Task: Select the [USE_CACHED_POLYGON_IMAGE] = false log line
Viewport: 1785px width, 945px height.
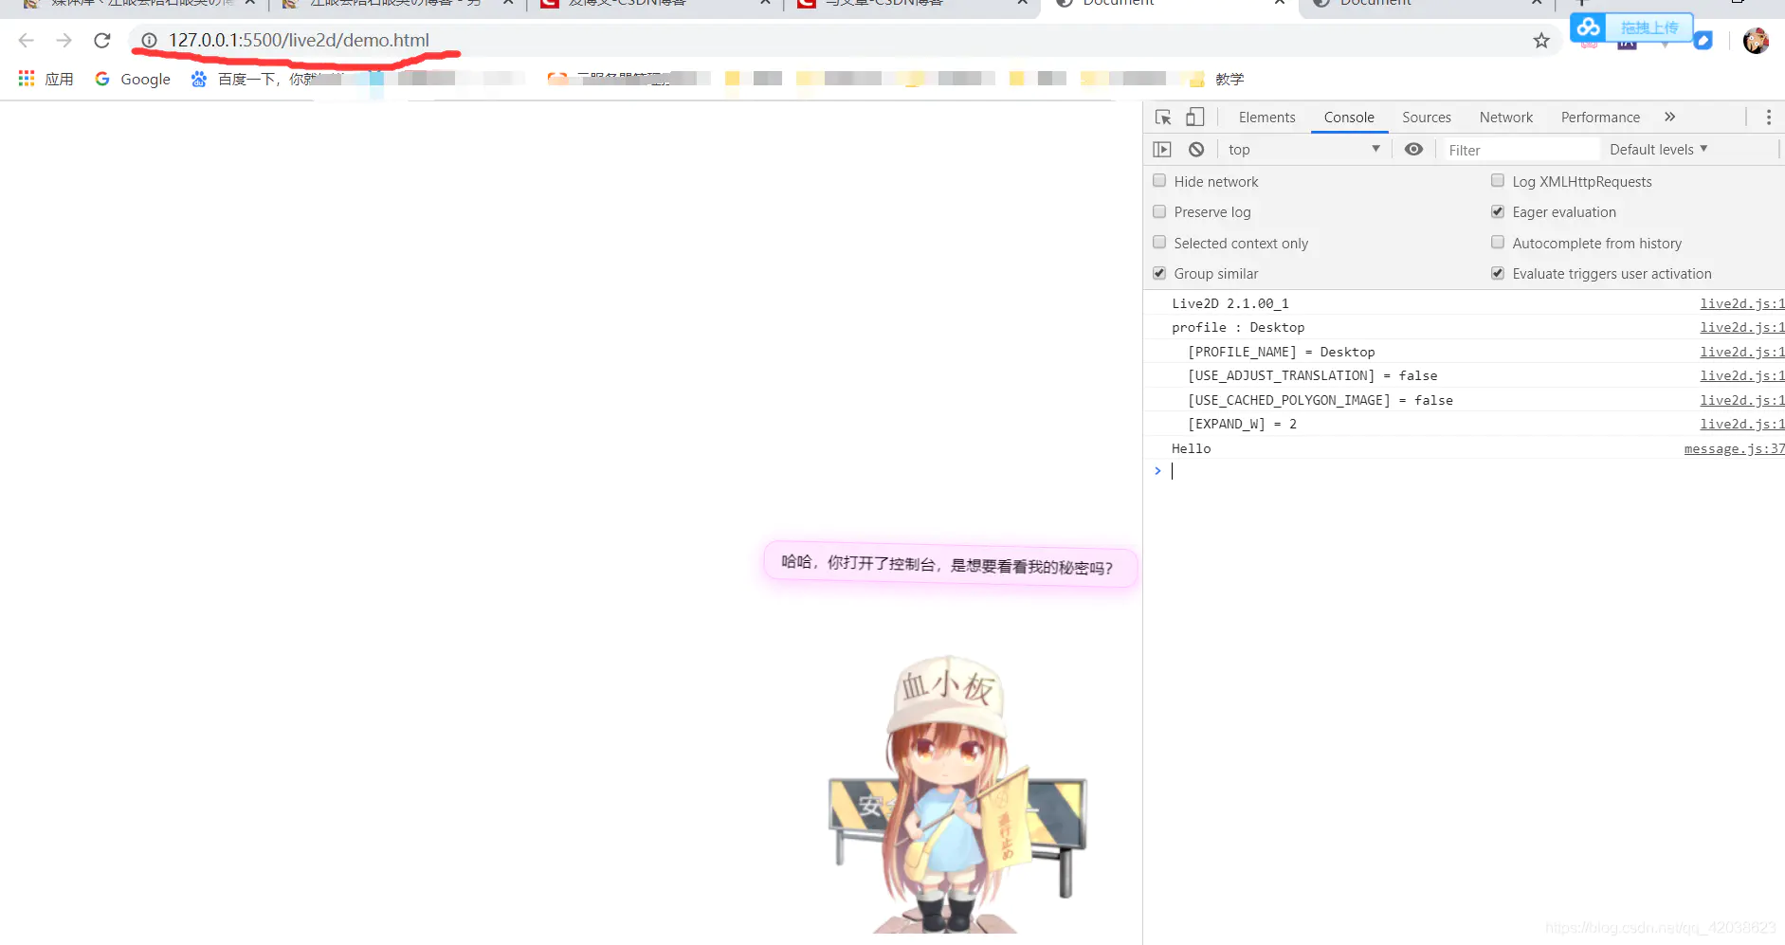Action: [x=1320, y=400]
